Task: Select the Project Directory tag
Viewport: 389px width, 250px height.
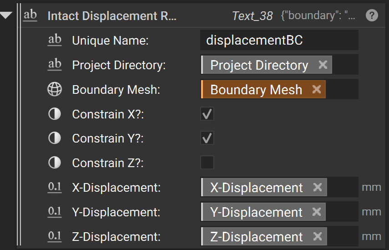Action: coord(259,65)
